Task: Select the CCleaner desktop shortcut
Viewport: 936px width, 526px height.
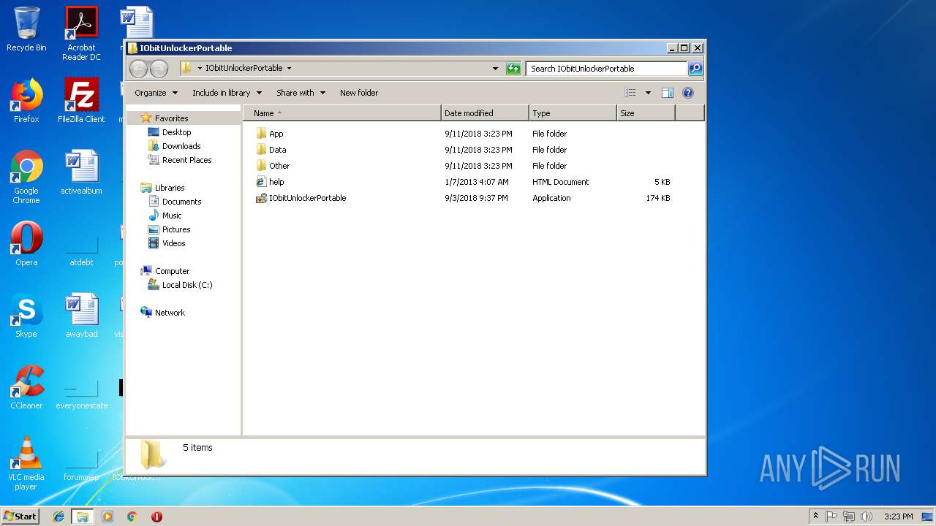Action: [x=26, y=387]
